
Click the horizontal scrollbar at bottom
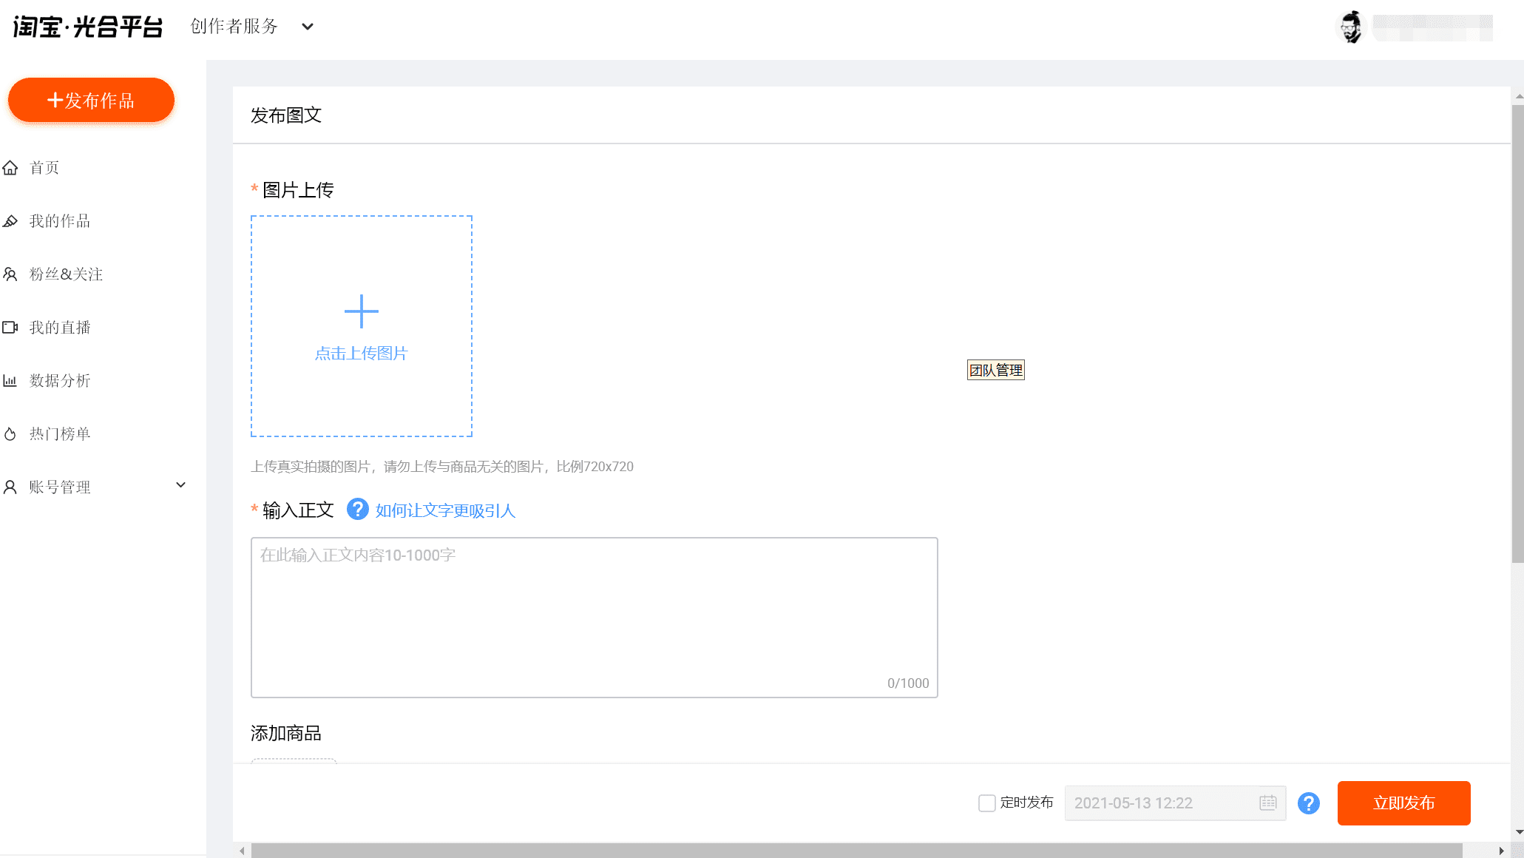[x=856, y=851]
